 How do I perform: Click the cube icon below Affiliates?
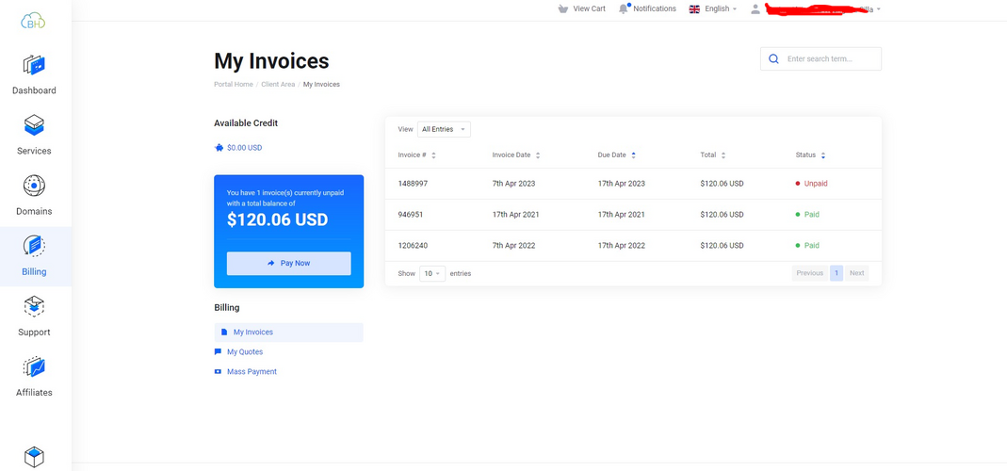tap(34, 457)
